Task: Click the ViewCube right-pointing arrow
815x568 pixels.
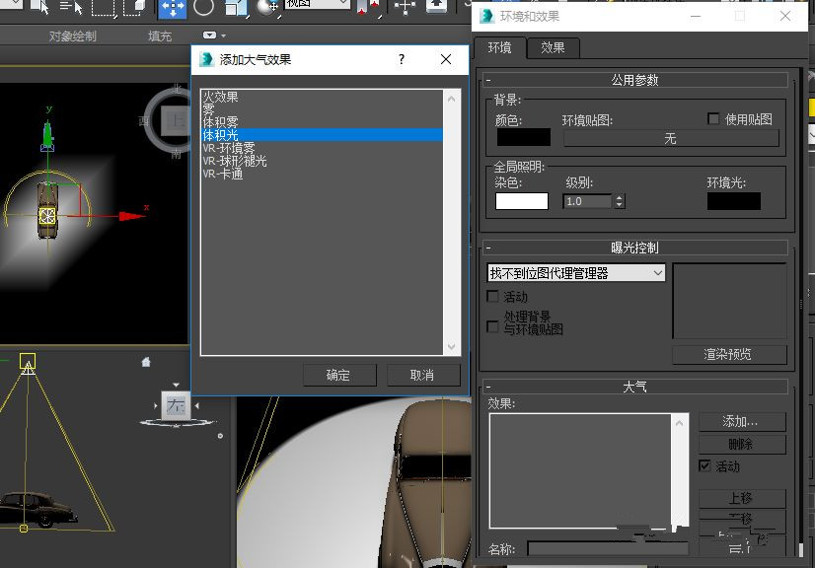Action: coord(156,406)
